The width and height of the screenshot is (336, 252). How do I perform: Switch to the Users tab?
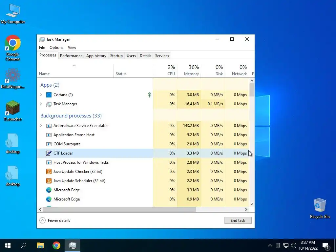point(131,56)
